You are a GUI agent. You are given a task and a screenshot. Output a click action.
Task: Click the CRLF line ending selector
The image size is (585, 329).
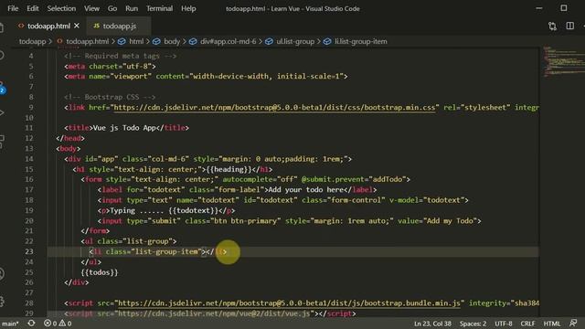527,324
